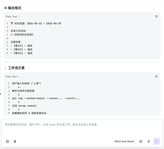Click the 解析为具体日期范围 line
The image size is (164, 149).
(x=23, y=91)
